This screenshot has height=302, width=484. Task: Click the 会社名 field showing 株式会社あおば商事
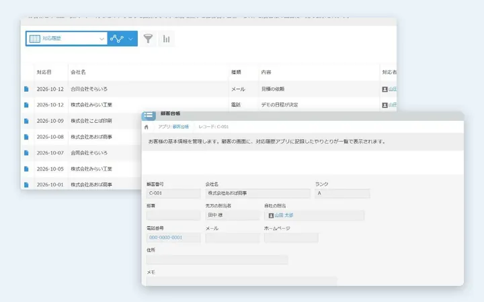point(257,193)
